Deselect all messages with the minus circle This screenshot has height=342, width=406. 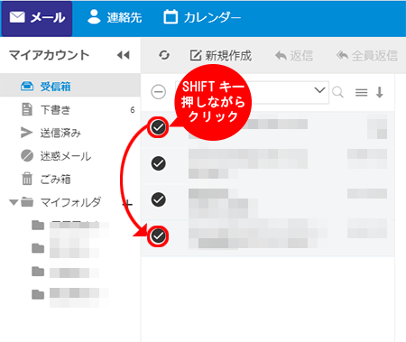click(x=159, y=92)
